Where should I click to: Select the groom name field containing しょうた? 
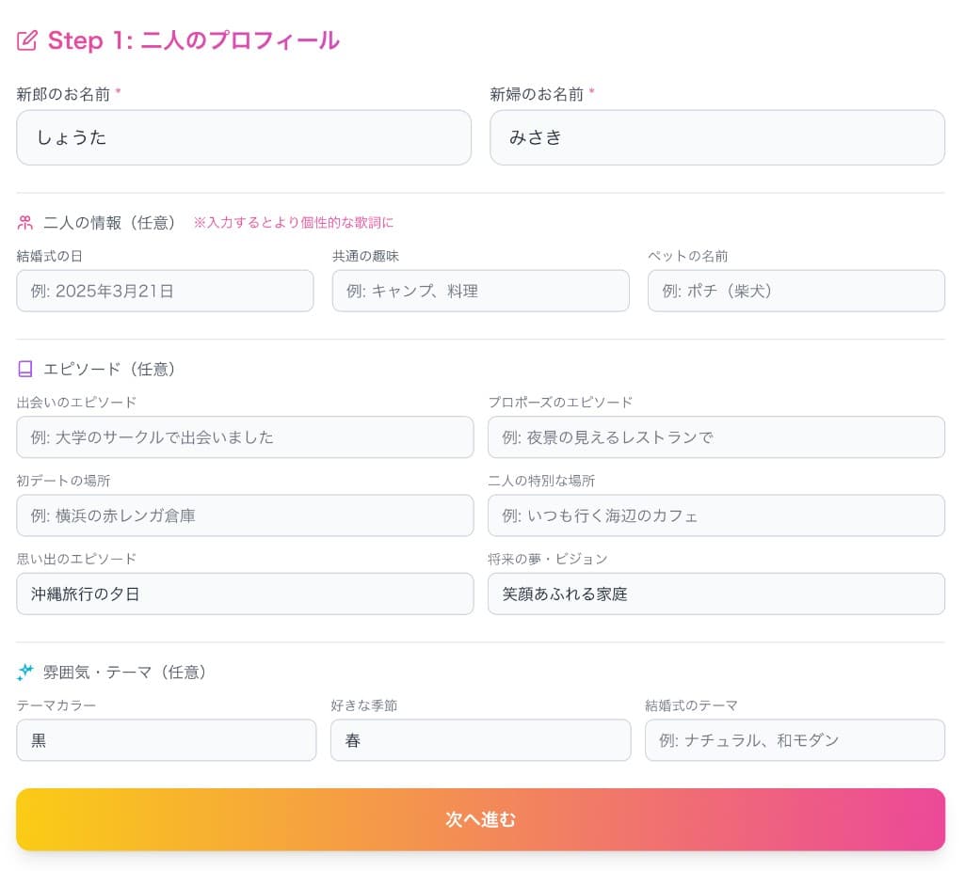click(x=244, y=137)
